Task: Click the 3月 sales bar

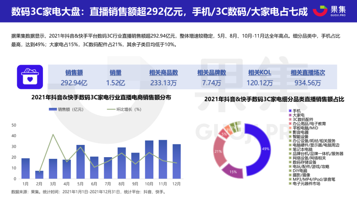Action: (53, 169)
